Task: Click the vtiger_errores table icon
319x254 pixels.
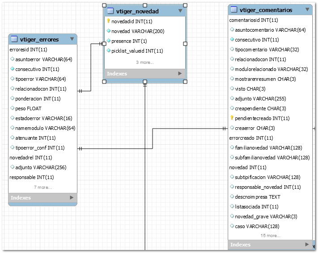Action: pos(14,39)
